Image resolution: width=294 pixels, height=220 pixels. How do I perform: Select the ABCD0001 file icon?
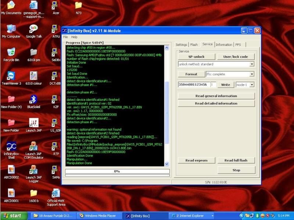coord(11,196)
